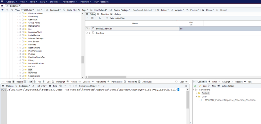Click the Delete Folder icon
Screen dimensions: 261x124
point(219,86)
